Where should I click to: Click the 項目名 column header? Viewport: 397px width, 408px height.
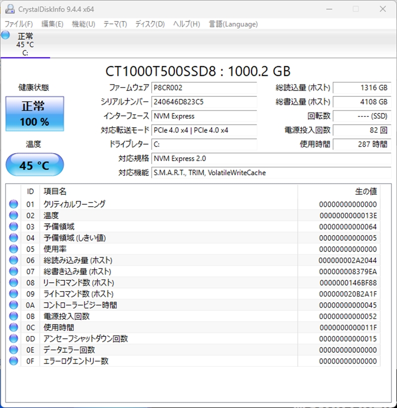(x=169, y=191)
